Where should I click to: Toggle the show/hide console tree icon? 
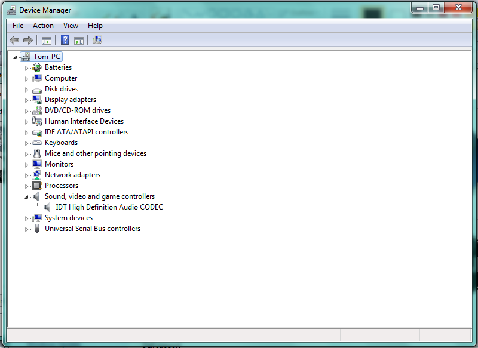[x=46, y=40]
